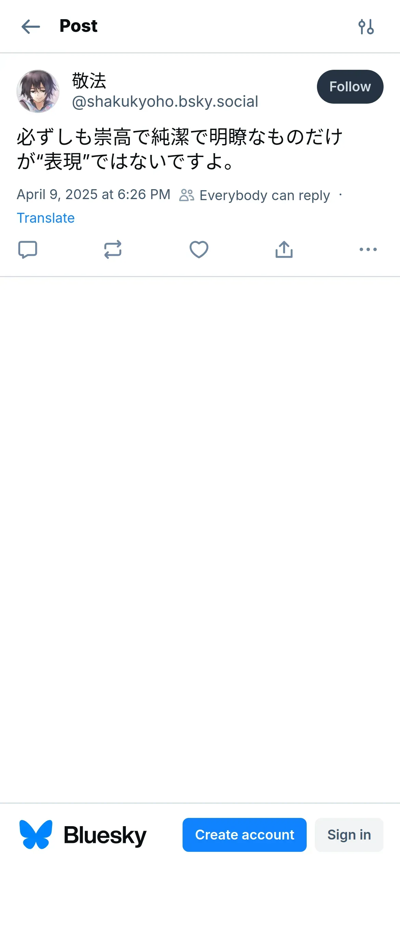Go back using the arrow icon
Screen dimensions: 400x937
pos(30,27)
